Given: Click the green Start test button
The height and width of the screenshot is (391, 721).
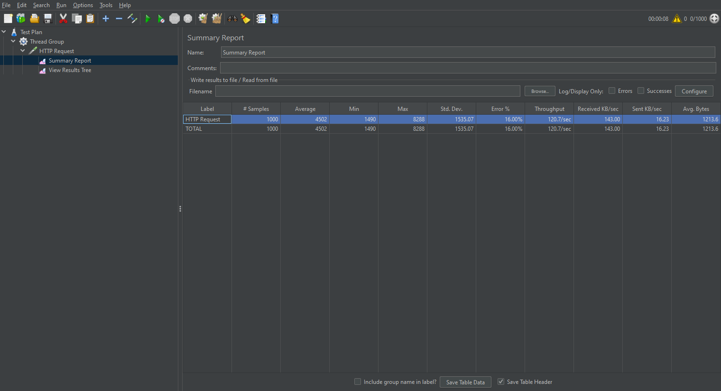Looking at the screenshot, I should coord(148,18).
